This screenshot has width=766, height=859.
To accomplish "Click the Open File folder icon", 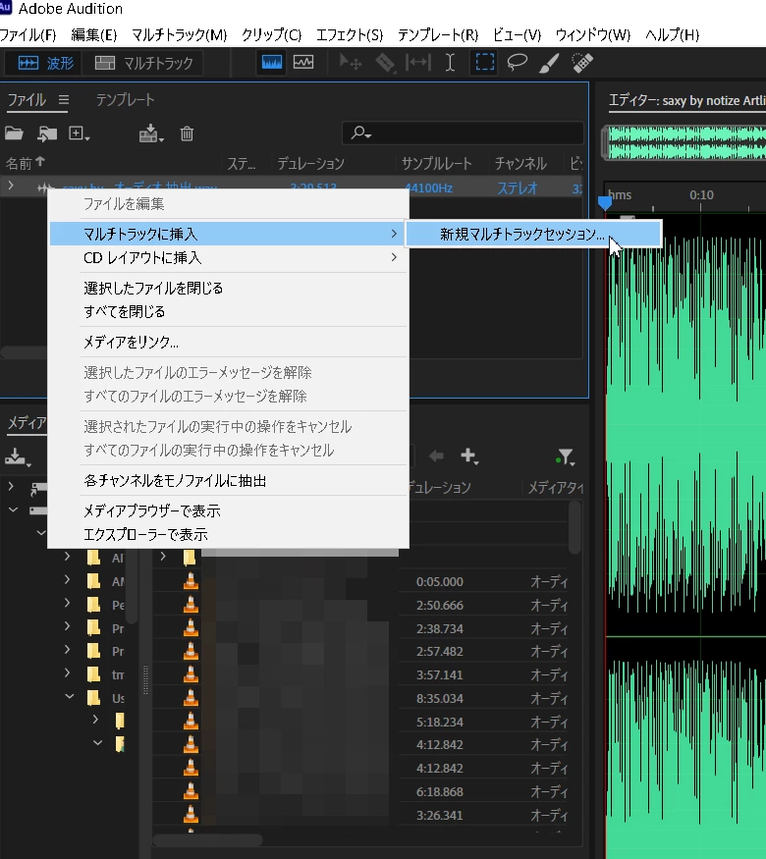I will tap(14, 134).
